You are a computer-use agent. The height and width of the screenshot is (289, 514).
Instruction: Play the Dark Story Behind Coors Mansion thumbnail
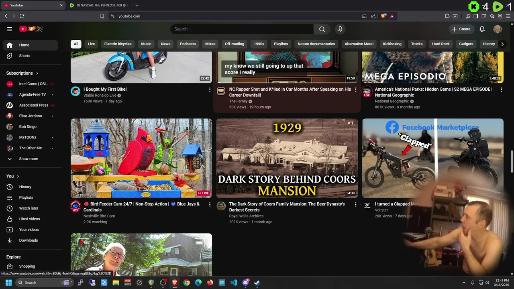coord(287,158)
